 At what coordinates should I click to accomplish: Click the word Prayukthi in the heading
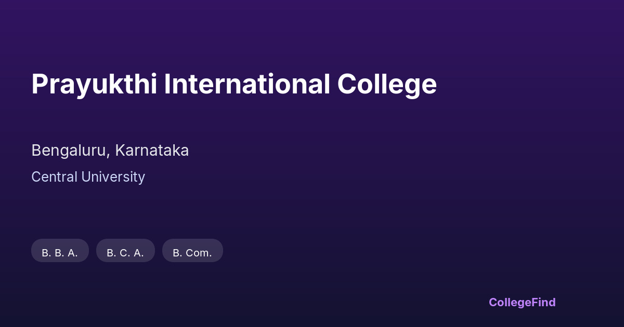pos(94,85)
